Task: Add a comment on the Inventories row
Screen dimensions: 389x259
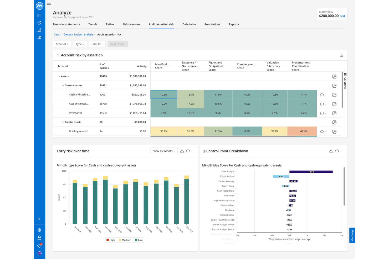Action: pos(323,113)
